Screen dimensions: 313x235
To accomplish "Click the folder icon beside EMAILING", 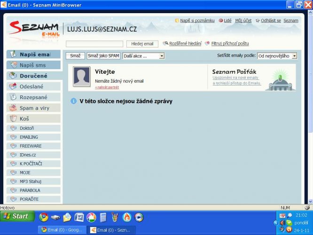I will pyautogui.click(x=13, y=137).
